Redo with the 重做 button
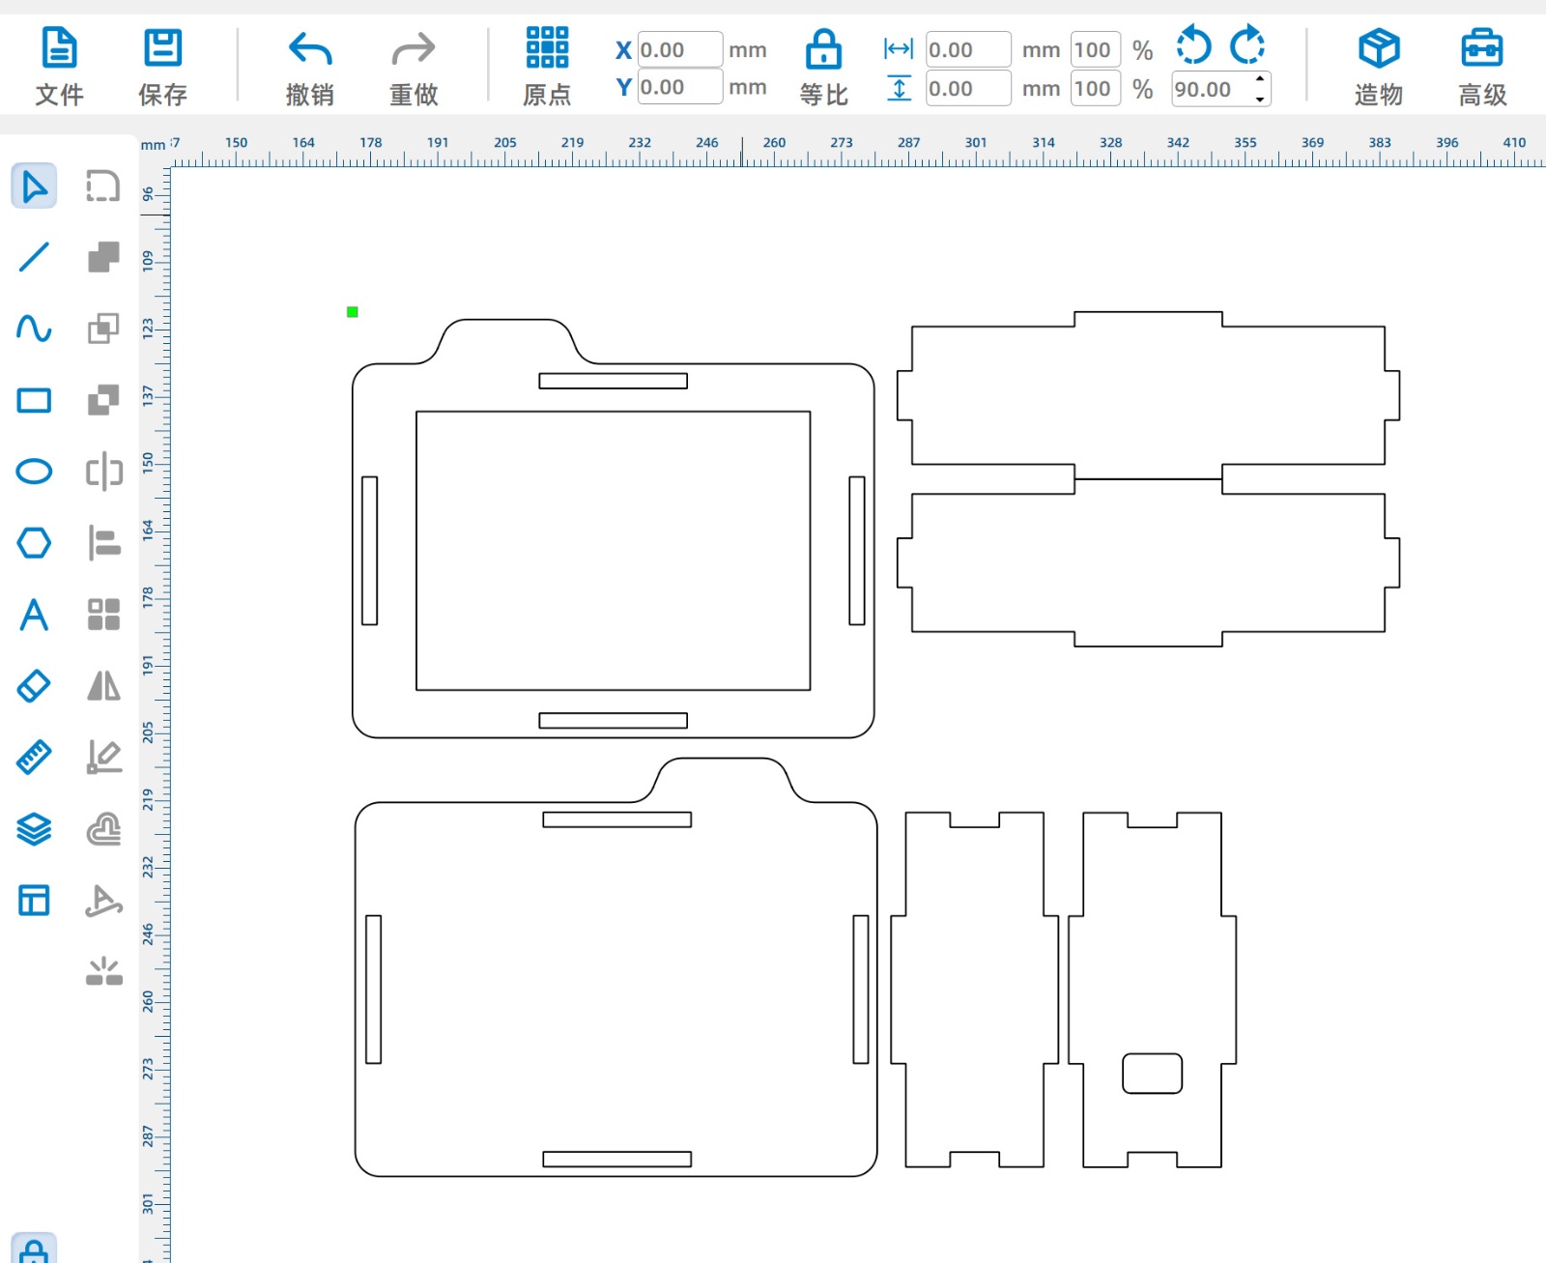Image resolution: width=1546 pixels, height=1263 pixels. (x=414, y=67)
